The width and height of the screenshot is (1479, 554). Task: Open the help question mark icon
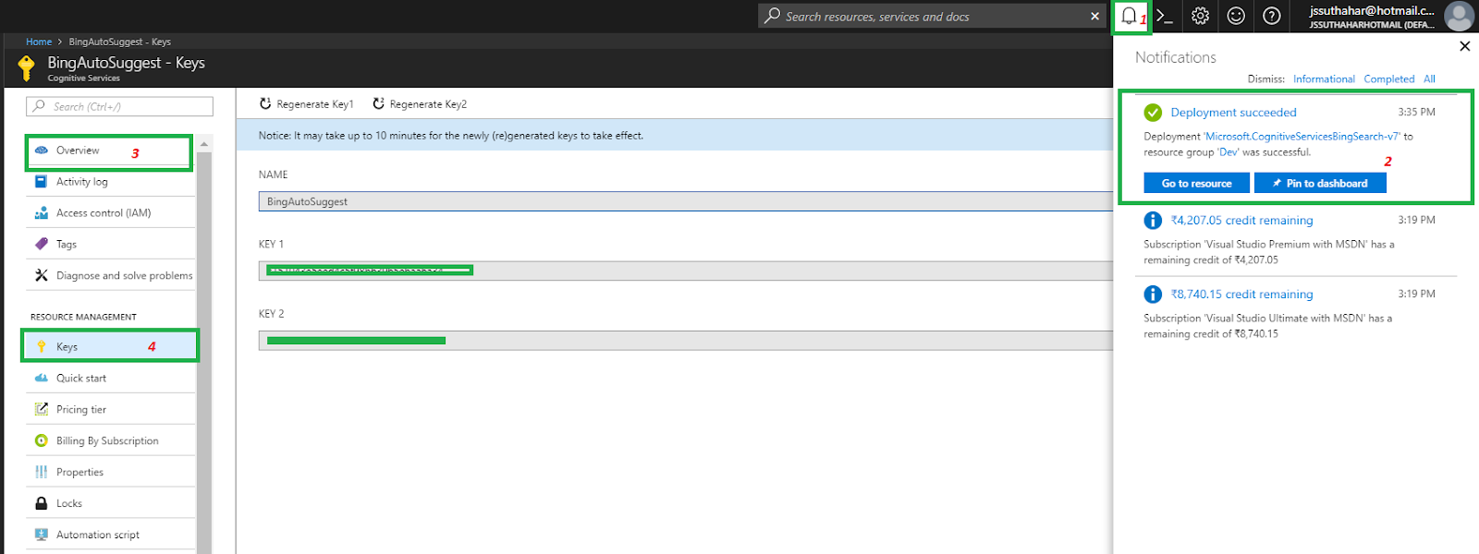(x=1272, y=16)
